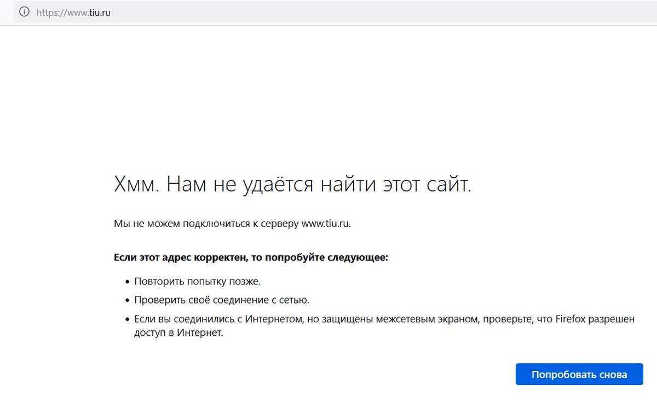Click the firewall advice bullet mentioning Firefox
The width and height of the screenshot is (657, 402).
tap(328, 318)
